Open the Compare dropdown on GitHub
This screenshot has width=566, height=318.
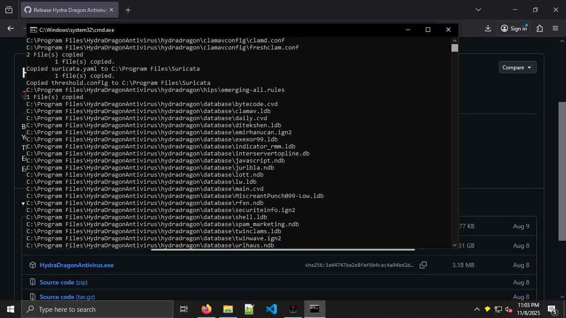[517, 68]
